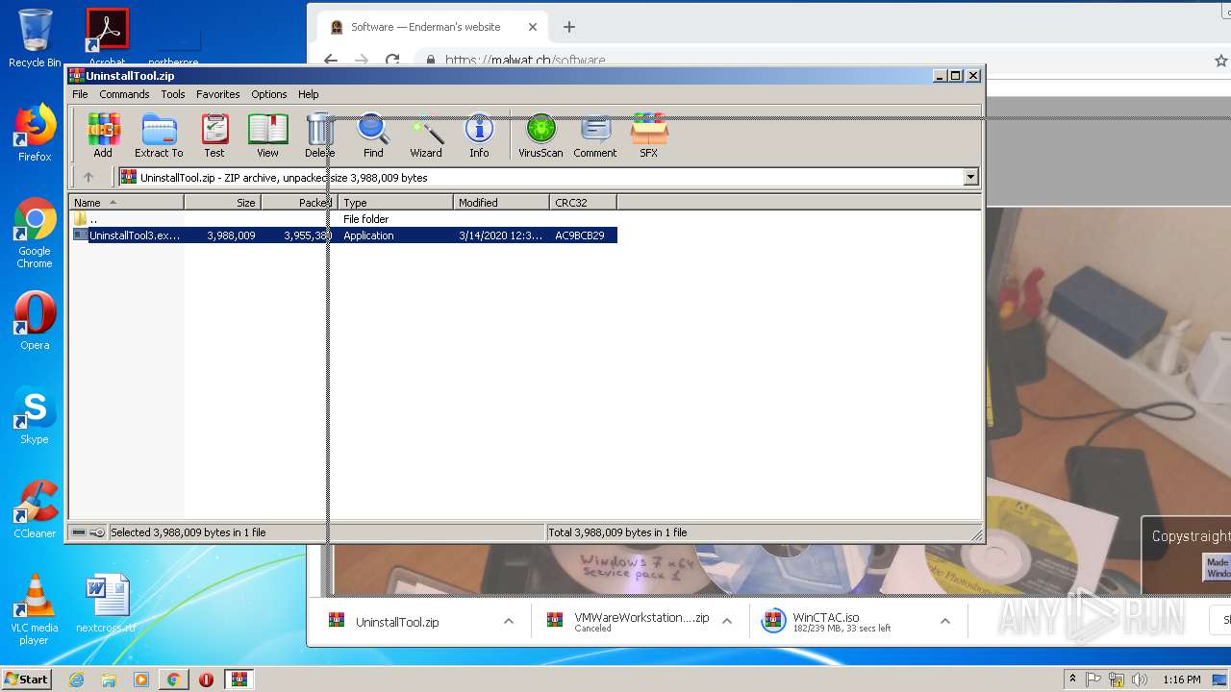
Task: Open the Favorites menu
Action: point(218,94)
